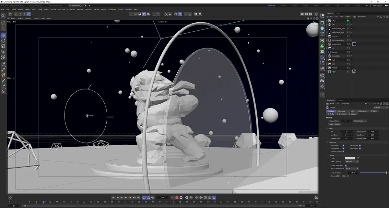Click the Arnold Sky.1 material tag thumbnail
Image resolution: width=389 pixels, height=208 pixels.
354,44
